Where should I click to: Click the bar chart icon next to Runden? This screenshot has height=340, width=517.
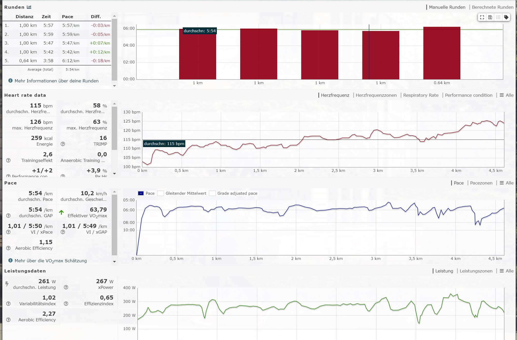pyautogui.click(x=29, y=7)
